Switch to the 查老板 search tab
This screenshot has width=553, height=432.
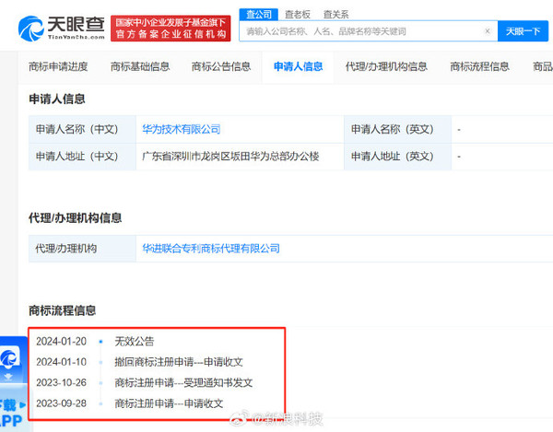point(297,14)
